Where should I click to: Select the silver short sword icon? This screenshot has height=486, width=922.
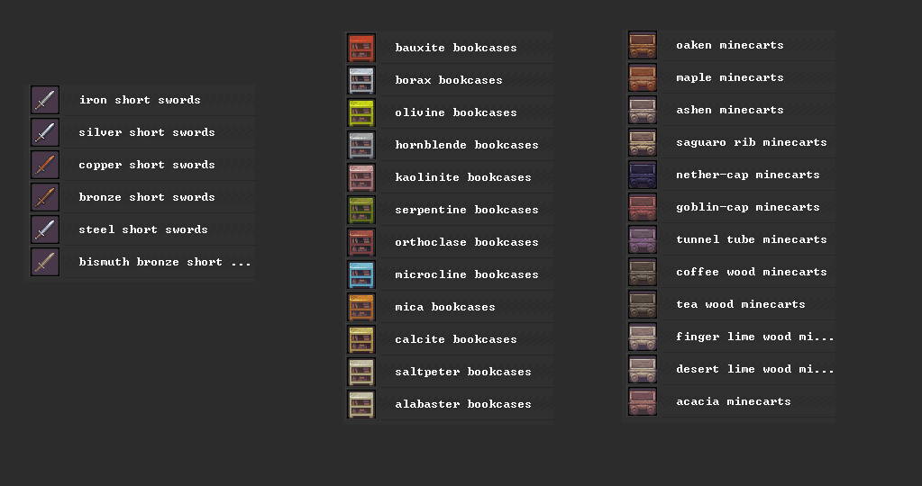coord(45,132)
